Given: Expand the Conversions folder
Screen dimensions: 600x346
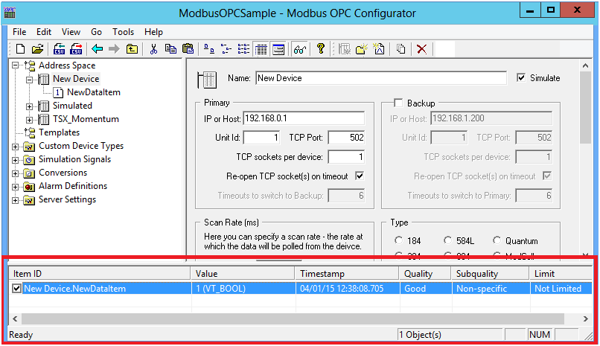Looking at the screenshot, I should (15, 173).
